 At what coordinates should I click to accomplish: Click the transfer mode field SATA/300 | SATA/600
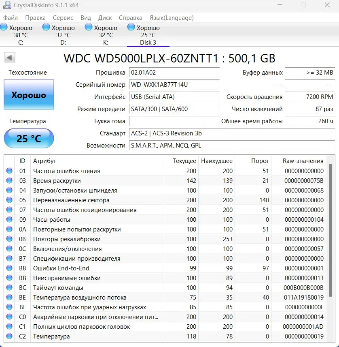(x=174, y=109)
